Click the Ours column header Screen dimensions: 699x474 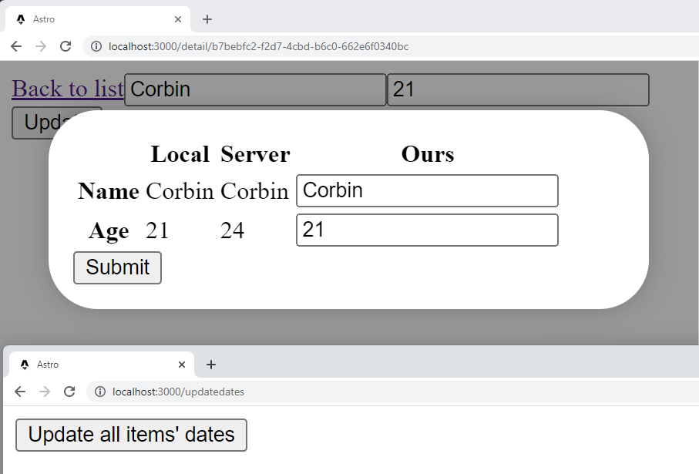click(x=428, y=154)
